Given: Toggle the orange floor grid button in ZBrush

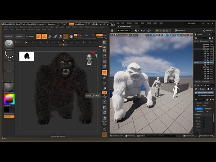Looking at the screenshot, I should click(104, 72).
